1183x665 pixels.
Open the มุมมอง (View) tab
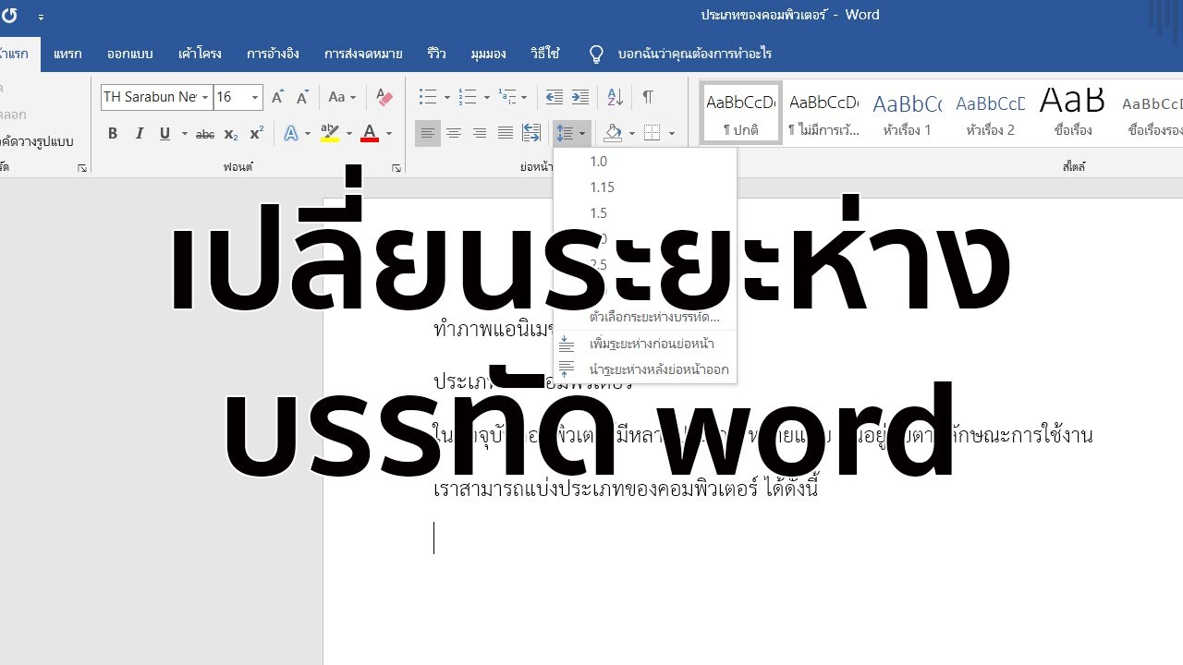[x=488, y=54]
